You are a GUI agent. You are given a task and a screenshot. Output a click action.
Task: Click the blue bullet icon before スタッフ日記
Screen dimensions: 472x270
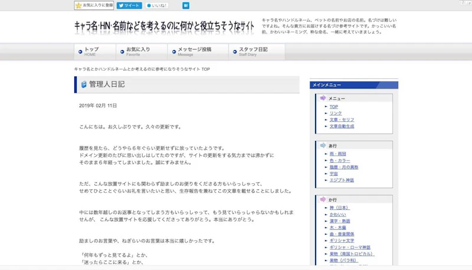235,52
